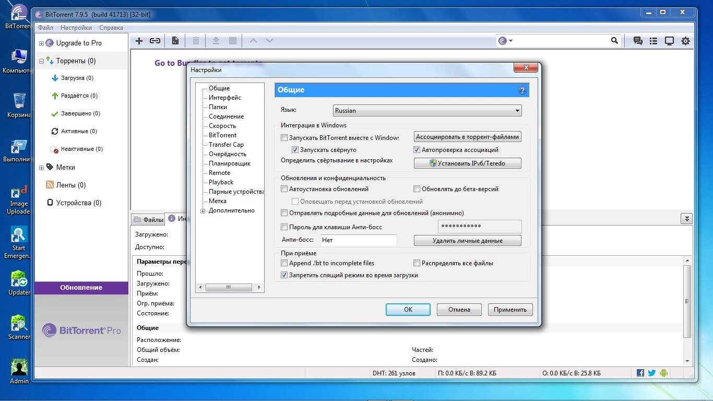This screenshot has height=401, width=713.
Task: Click the Применить button
Action: [510, 310]
